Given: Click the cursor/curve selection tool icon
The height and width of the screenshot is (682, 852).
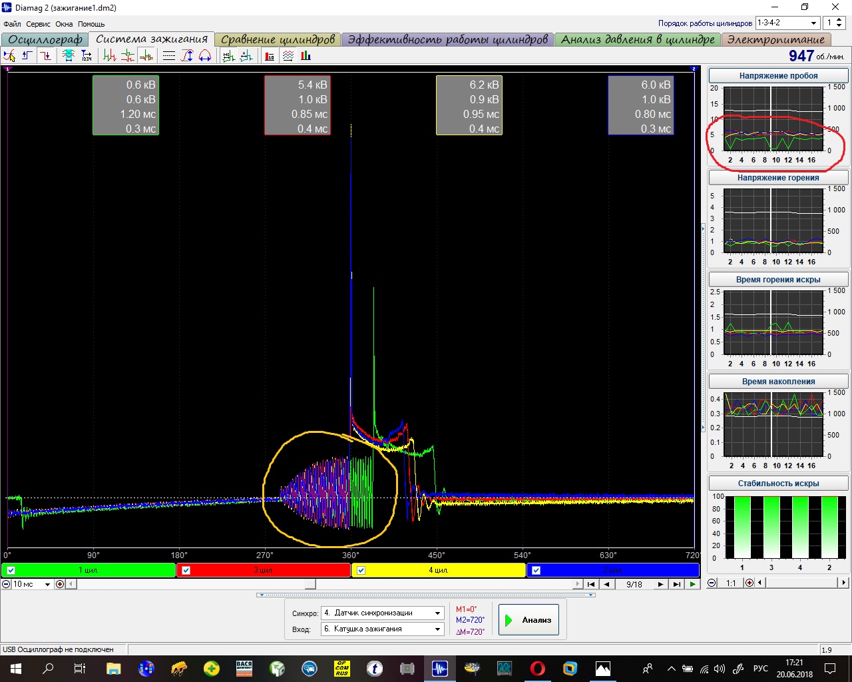Looking at the screenshot, I should pos(9,56).
